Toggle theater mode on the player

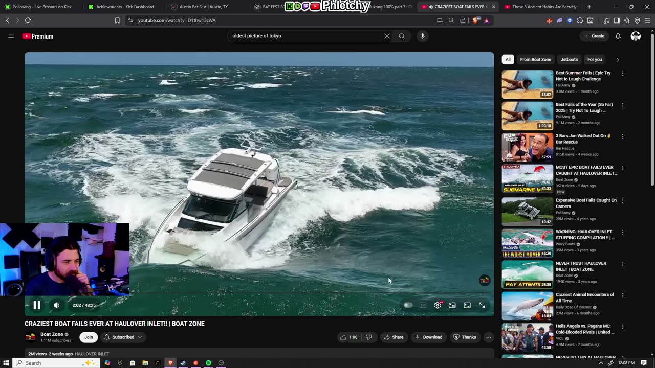tap(467, 305)
